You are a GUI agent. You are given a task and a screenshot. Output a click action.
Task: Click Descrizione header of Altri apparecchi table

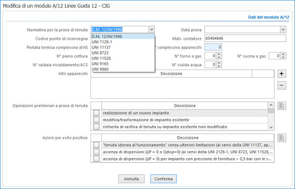pos(171,74)
